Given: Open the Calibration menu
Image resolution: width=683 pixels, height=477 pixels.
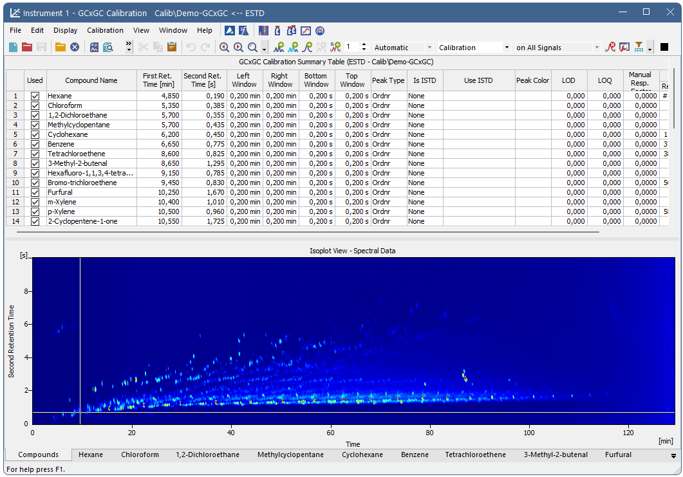Looking at the screenshot, I should [105, 30].
